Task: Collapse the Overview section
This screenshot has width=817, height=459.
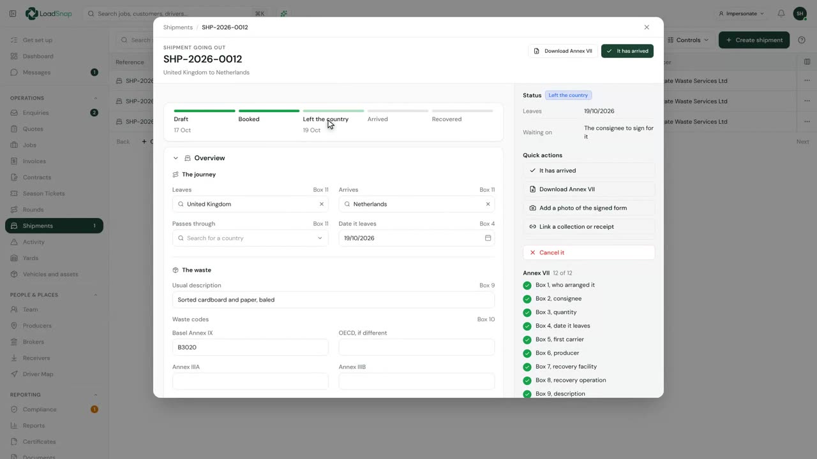Action: coord(176,158)
